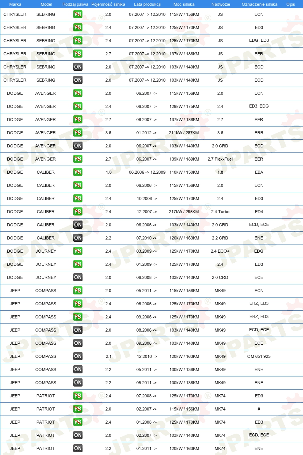Select the '#' engine code cell in Patriot row
This screenshot has height=455, width=303.
[x=259, y=409]
